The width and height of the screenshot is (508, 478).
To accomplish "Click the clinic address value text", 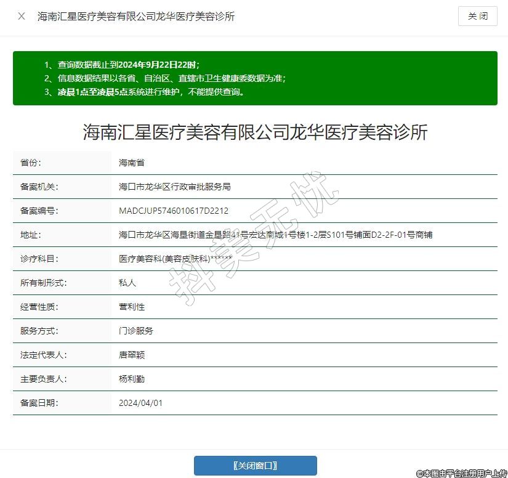I will (x=275, y=235).
